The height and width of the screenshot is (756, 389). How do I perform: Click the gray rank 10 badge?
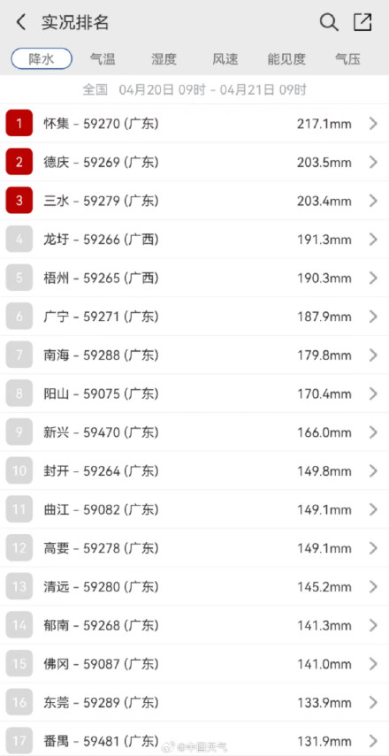[19, 470]
